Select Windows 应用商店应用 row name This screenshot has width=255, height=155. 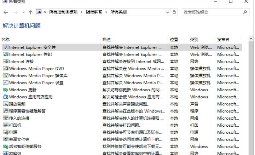[x=31, y=97]
